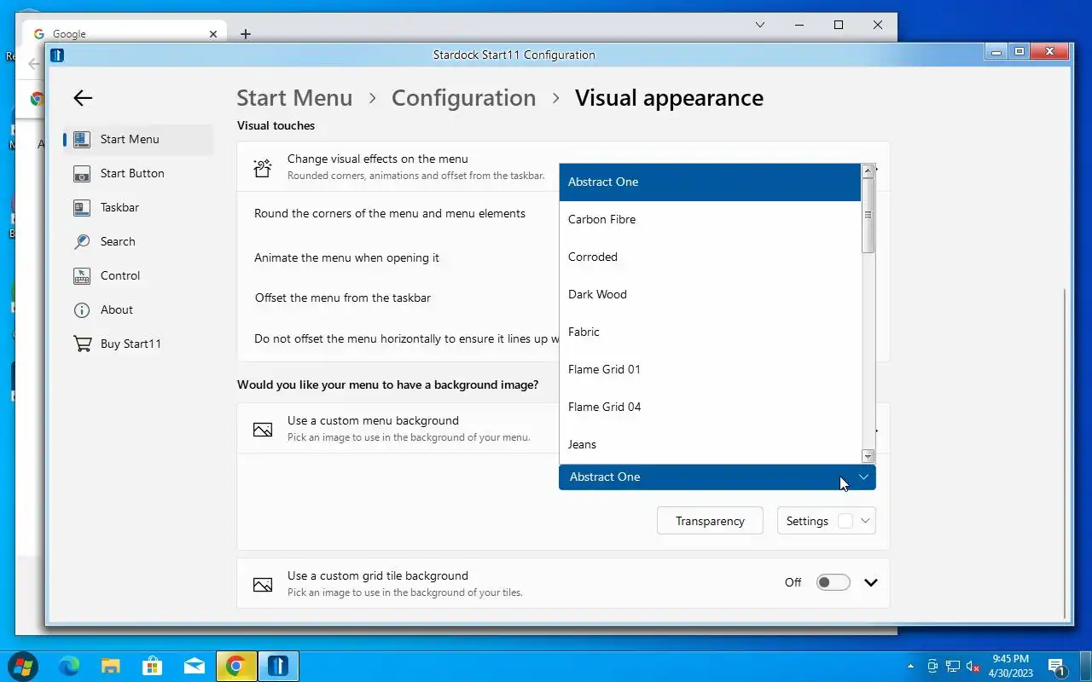Click dropdown list scroll down arrow

click(868, 456)
